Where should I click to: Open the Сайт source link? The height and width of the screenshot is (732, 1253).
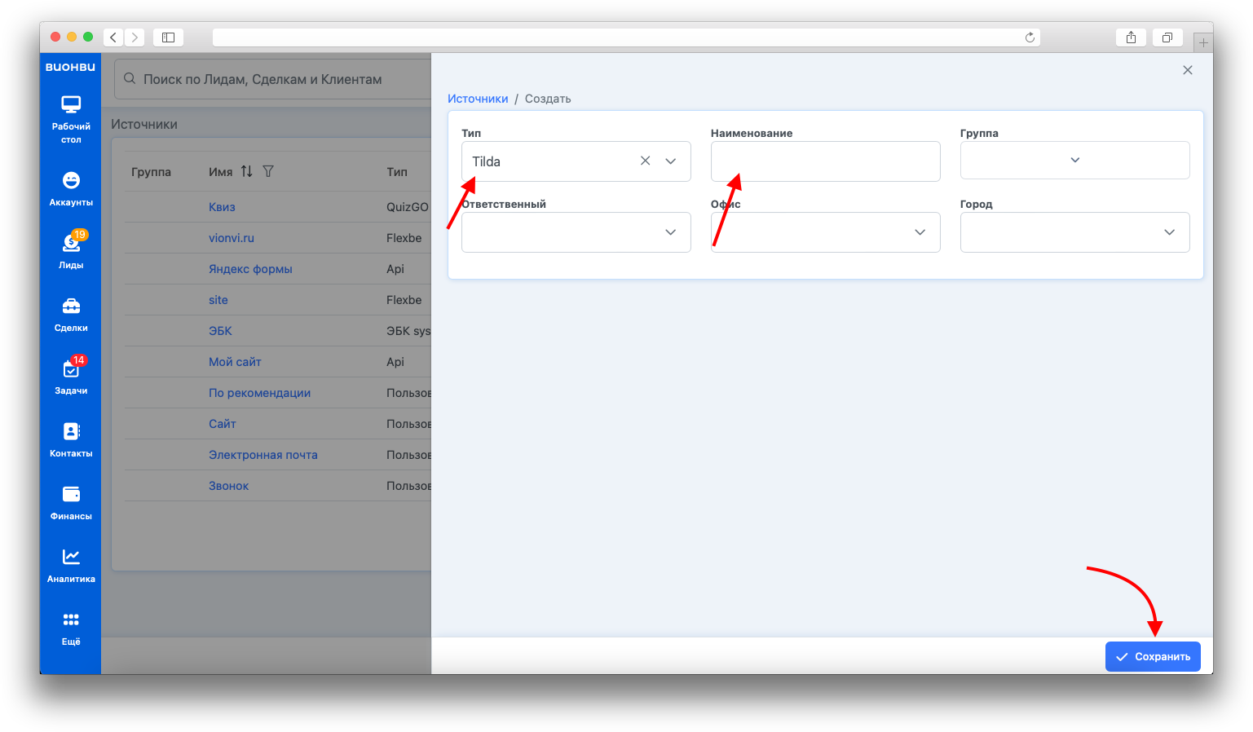[223, 424]
